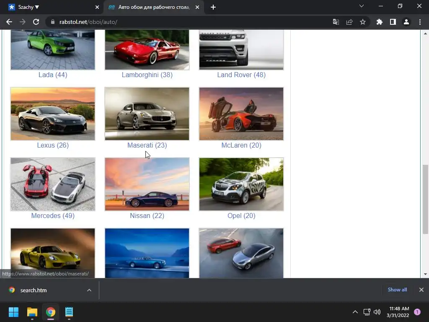Open the notification badge in the taskbar
Screen dimensions: 429x322
417,312
